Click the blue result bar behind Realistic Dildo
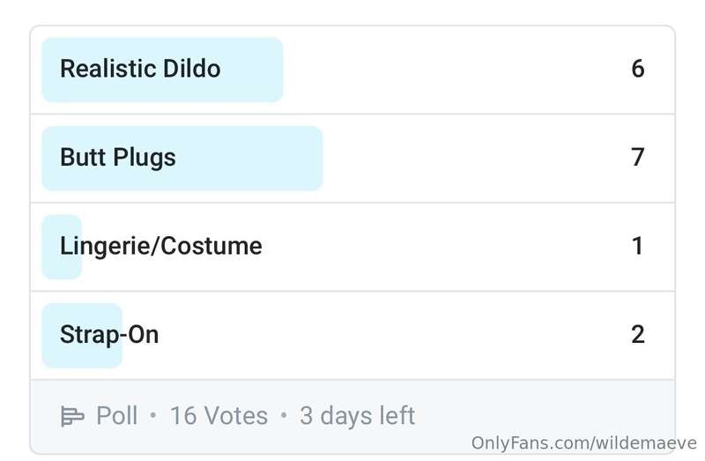 pyautogui.click(x=162, y=70)
